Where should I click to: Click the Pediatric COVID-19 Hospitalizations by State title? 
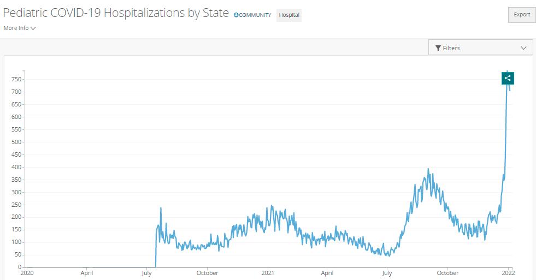click(116, 13)
